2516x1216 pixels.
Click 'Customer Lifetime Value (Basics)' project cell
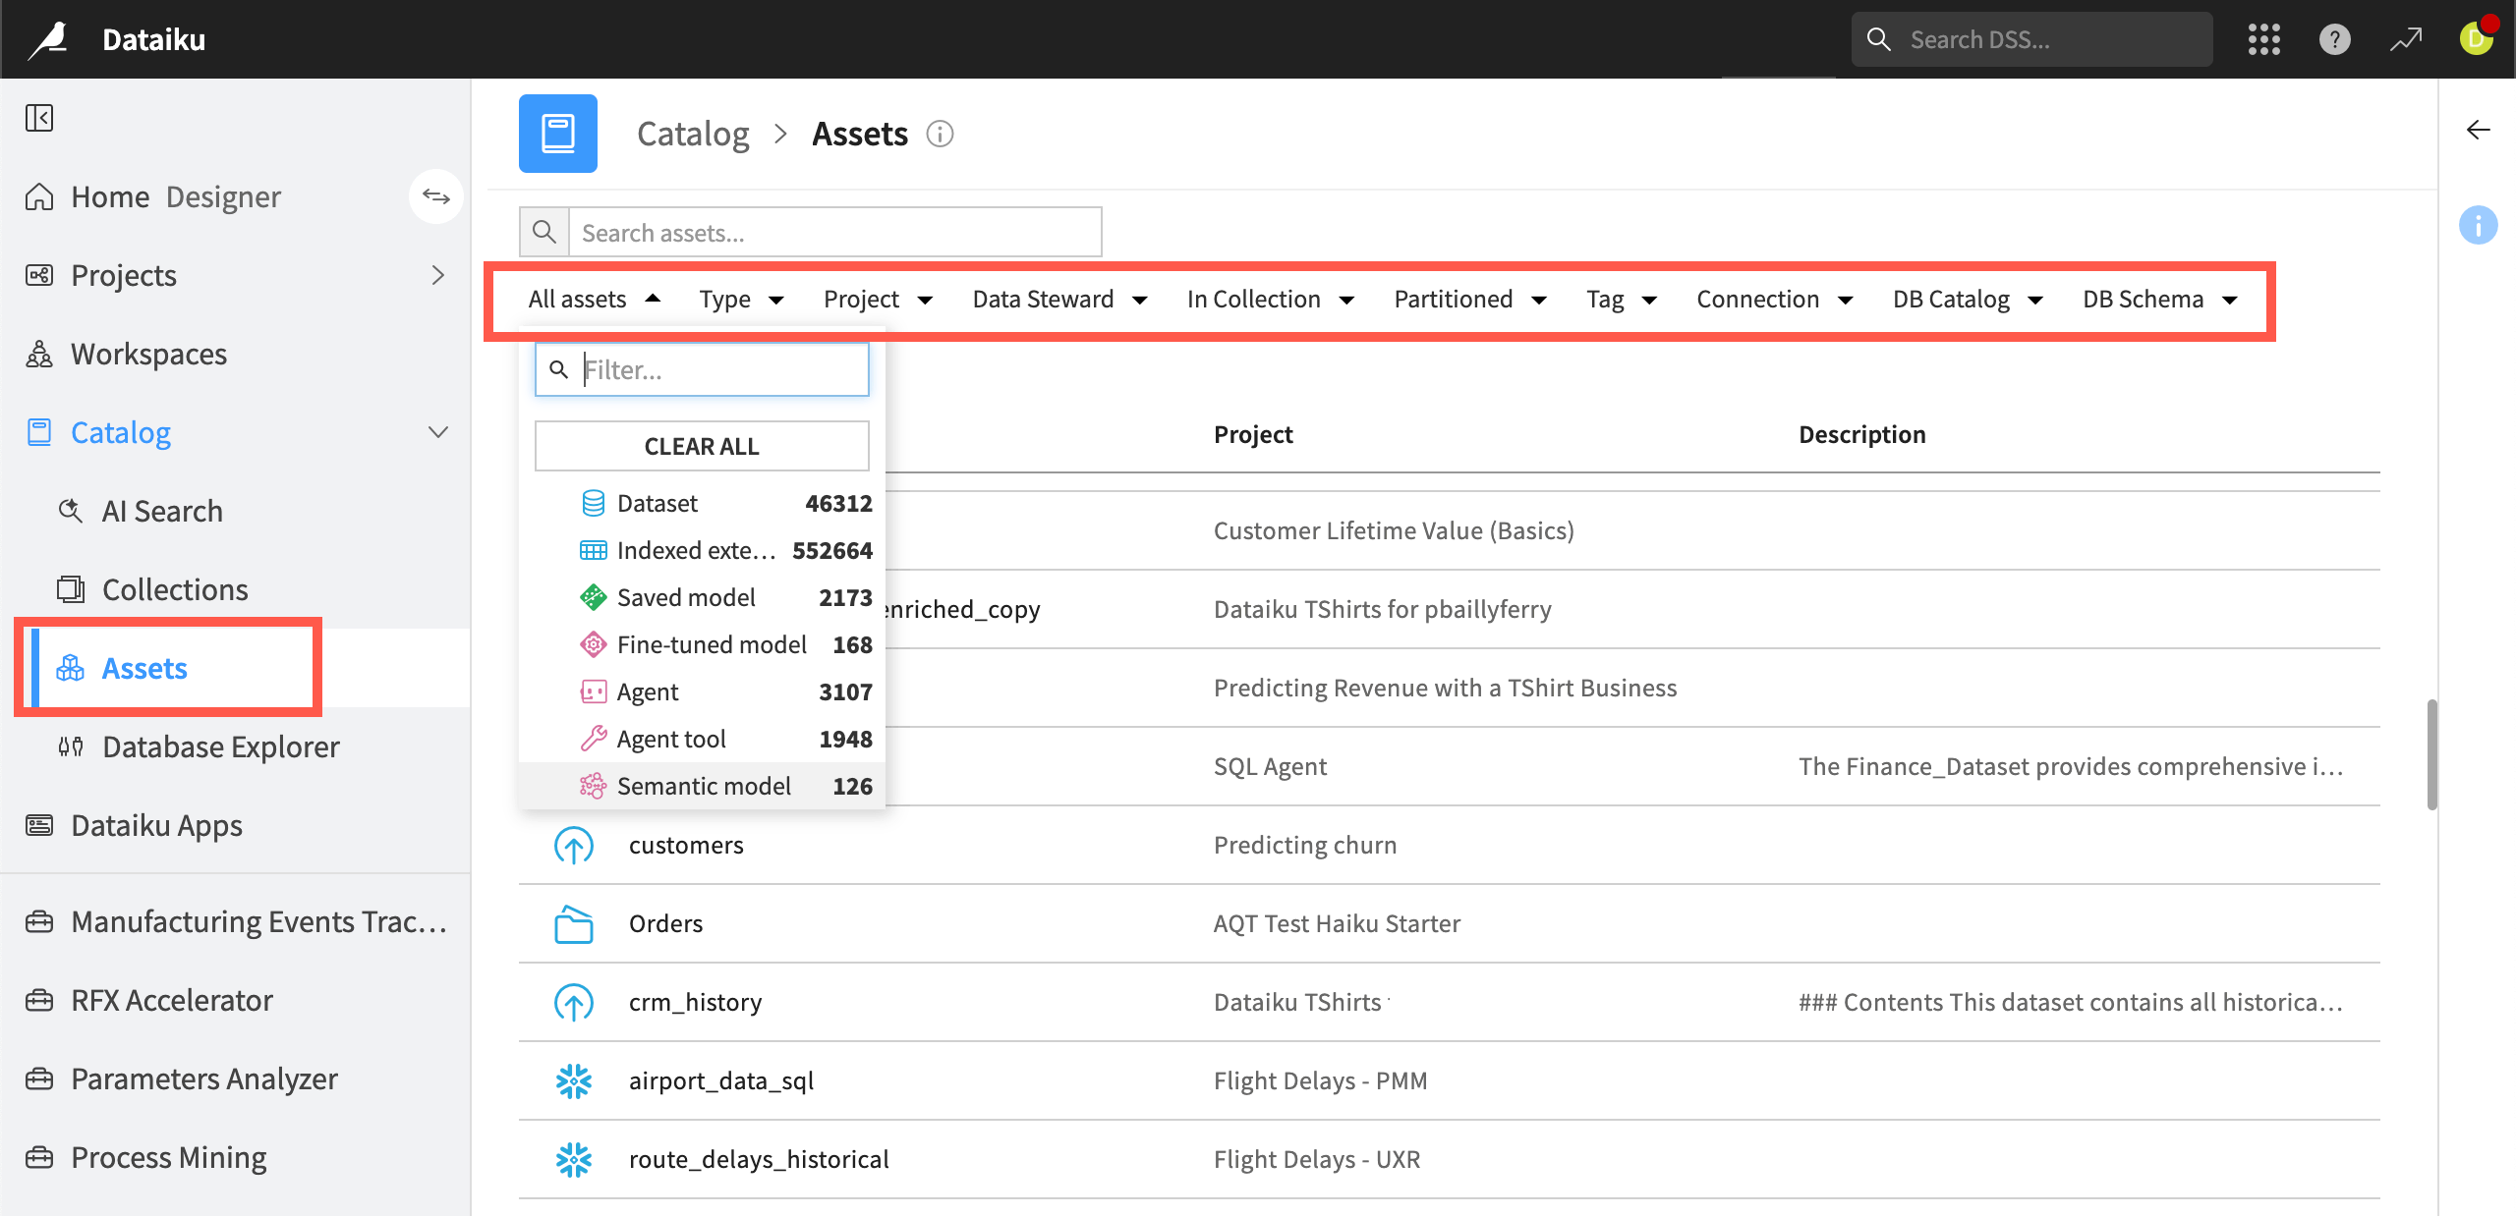(1394, 530)
